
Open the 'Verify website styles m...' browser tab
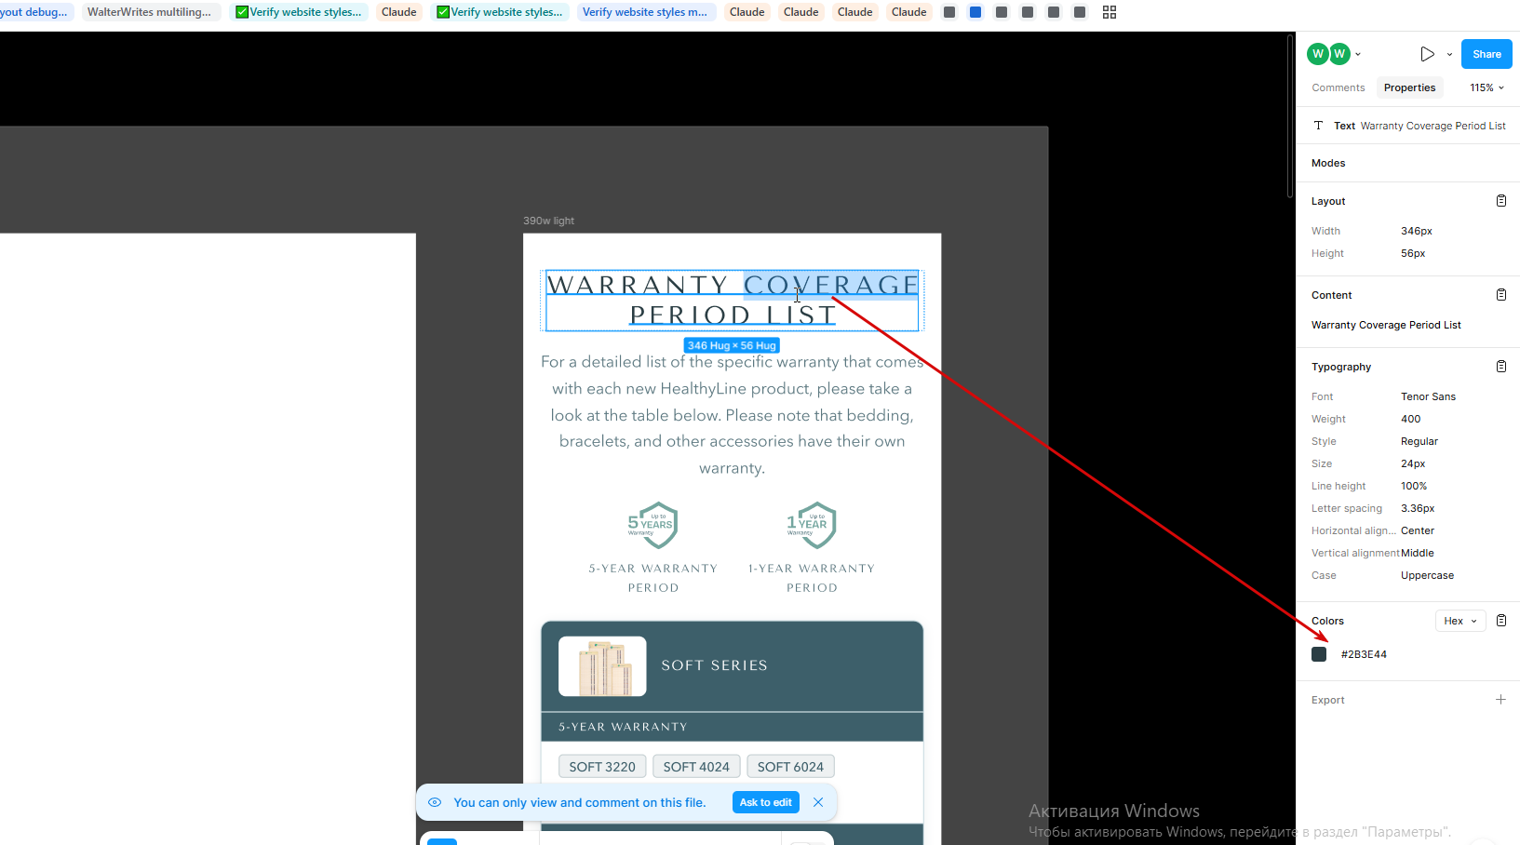tap(645, 12)
